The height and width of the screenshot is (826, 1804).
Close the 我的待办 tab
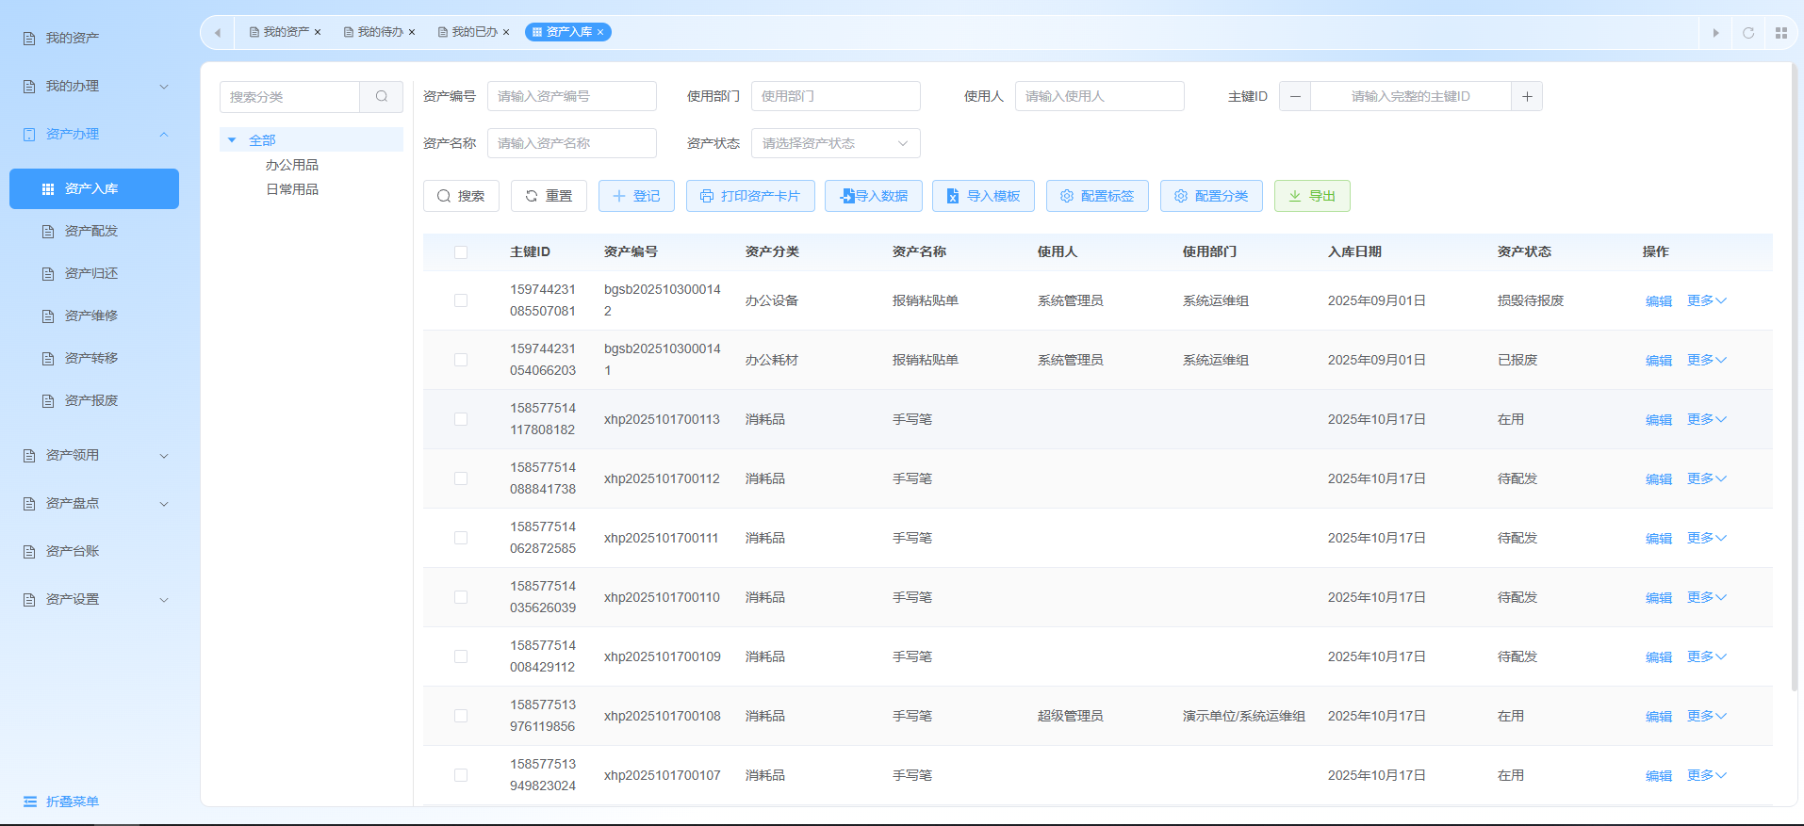coord(412,32)
